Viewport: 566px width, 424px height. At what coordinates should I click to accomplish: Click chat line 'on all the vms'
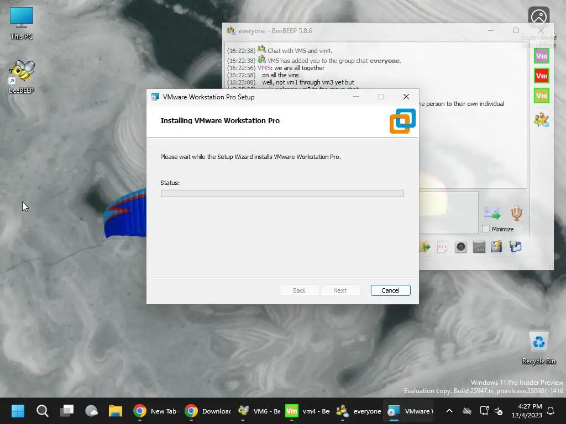tap(280, 75)
